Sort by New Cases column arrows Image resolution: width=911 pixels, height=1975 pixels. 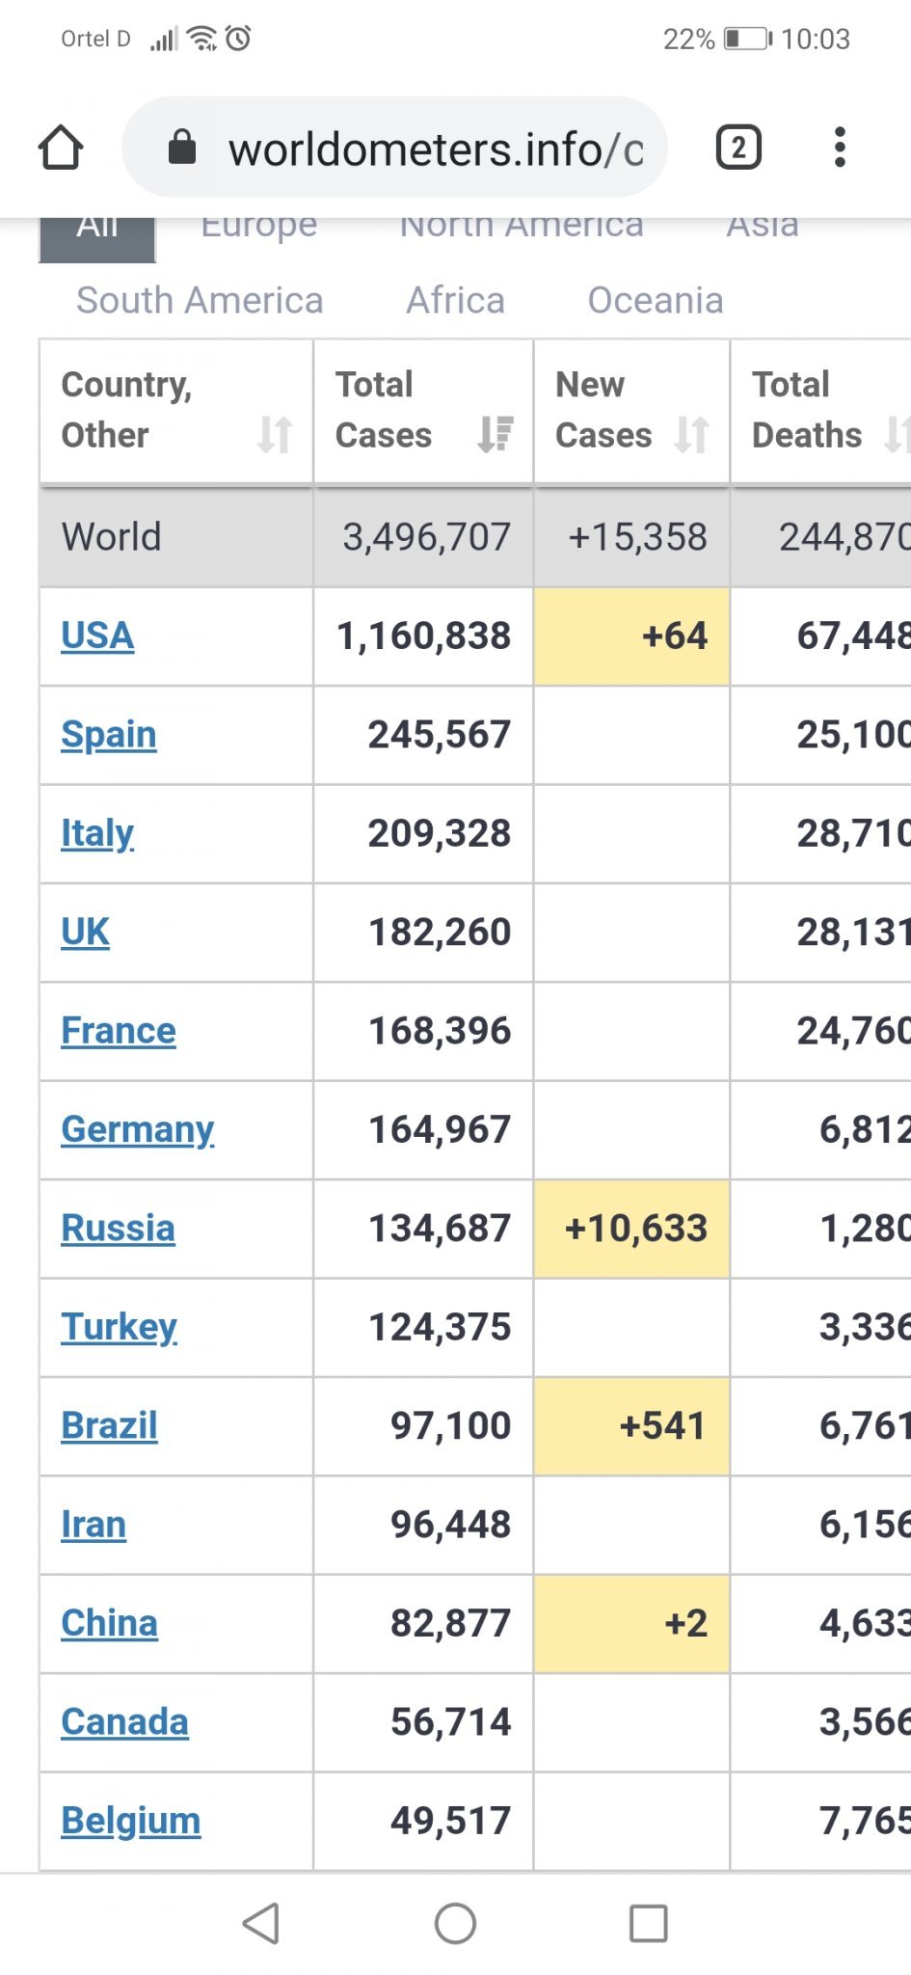(692, 435)
